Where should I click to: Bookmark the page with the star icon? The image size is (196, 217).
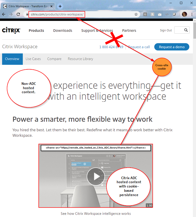pyautogui.click(x=136, y=14)
